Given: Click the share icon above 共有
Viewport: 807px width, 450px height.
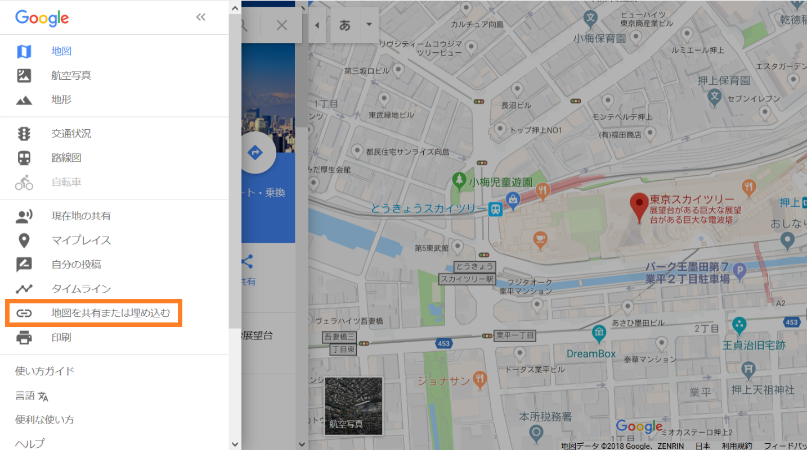Looking at the screenshot, I should coord(247,261).
